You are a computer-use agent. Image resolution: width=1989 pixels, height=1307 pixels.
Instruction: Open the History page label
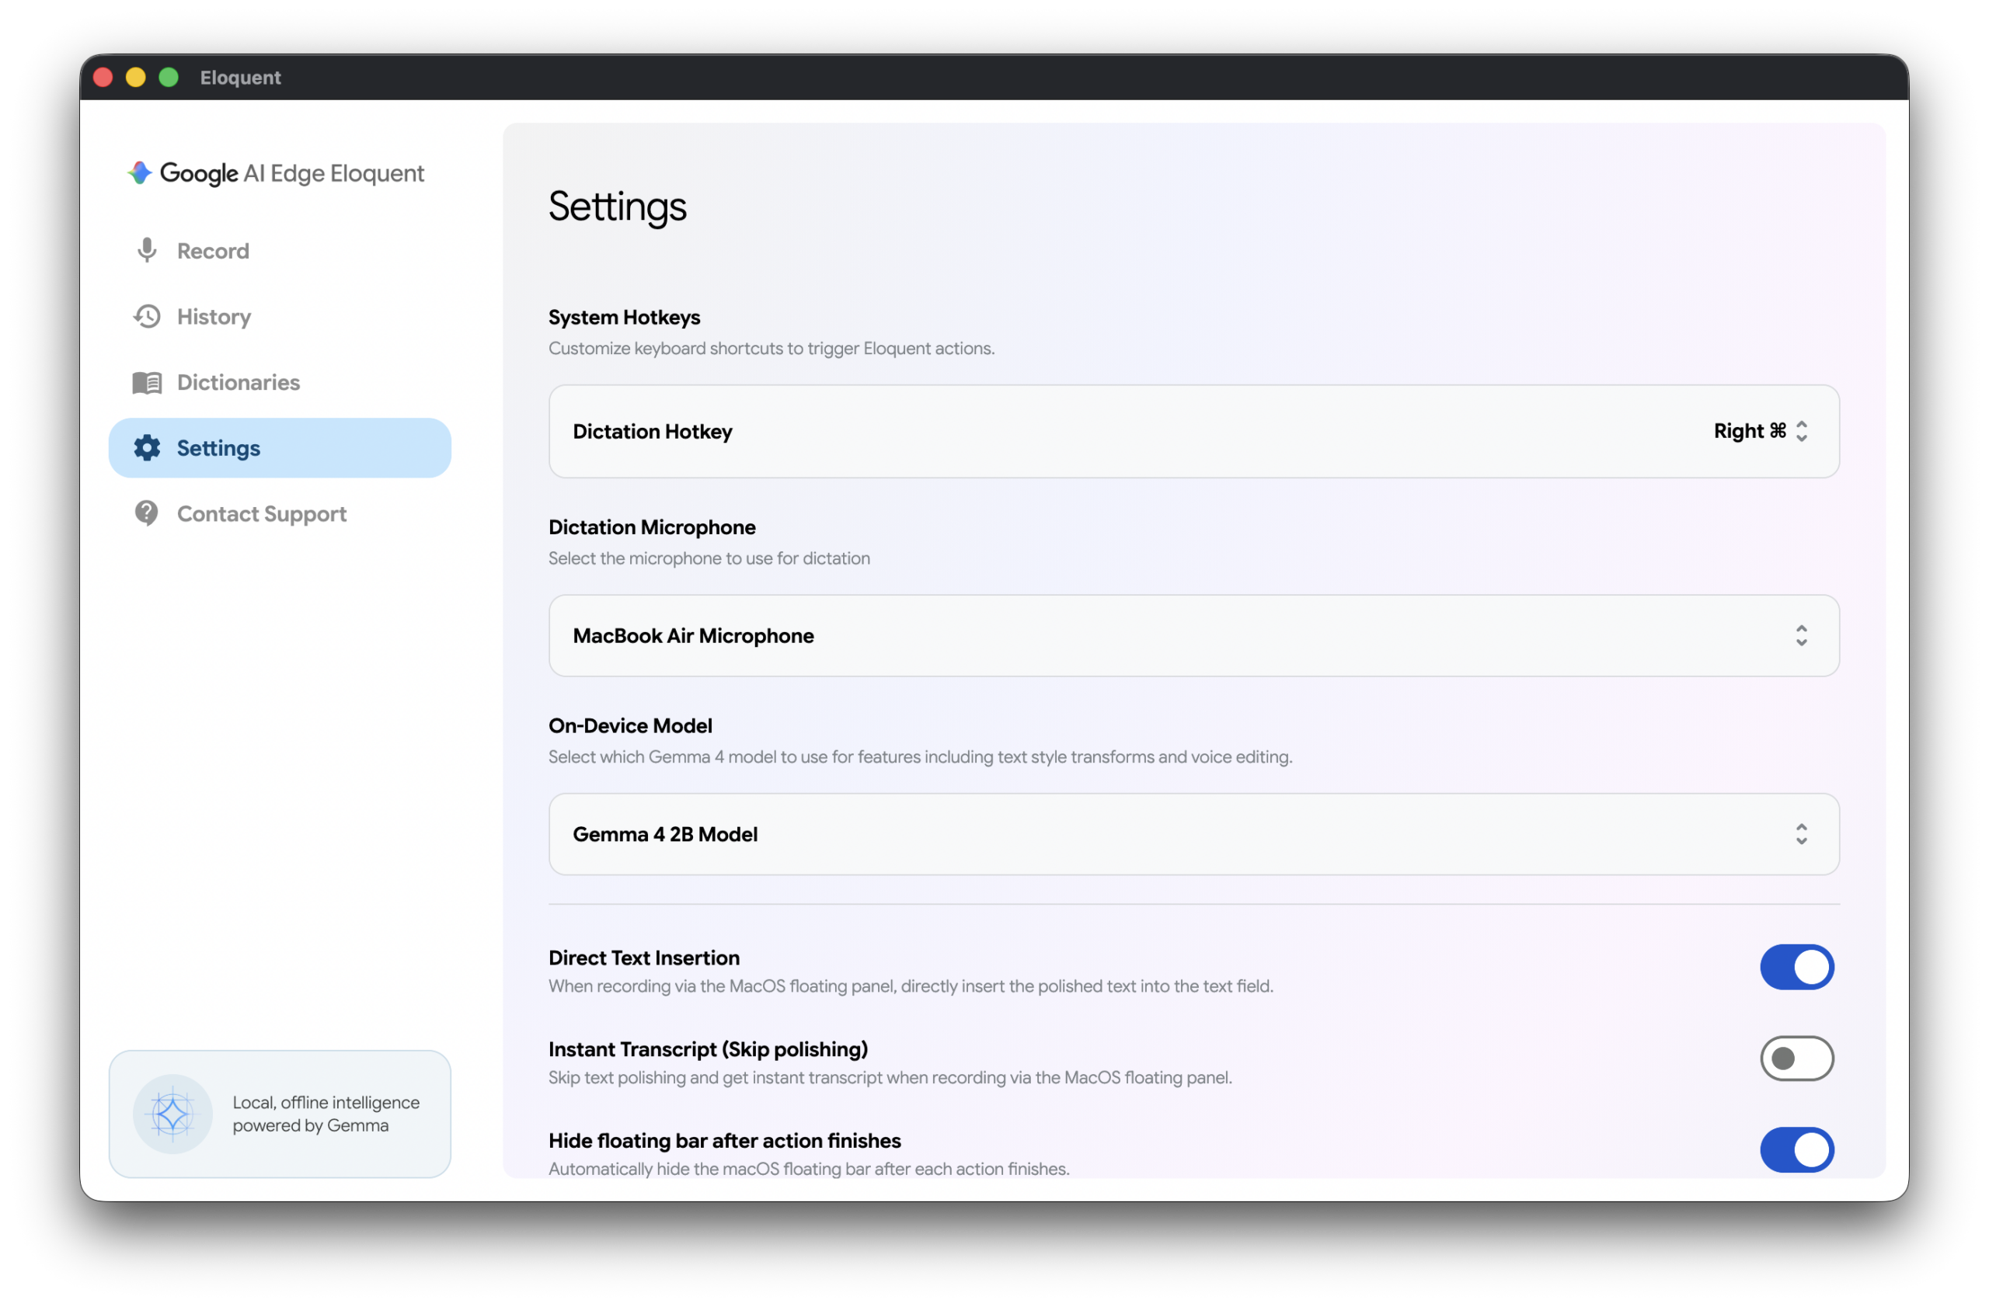tap(214, 318)
